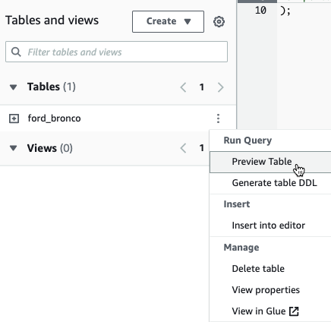This screenshot has width=331, height=322.
Task: Click the search magnifier icon in filter box
Action: (x=16, y=52)
